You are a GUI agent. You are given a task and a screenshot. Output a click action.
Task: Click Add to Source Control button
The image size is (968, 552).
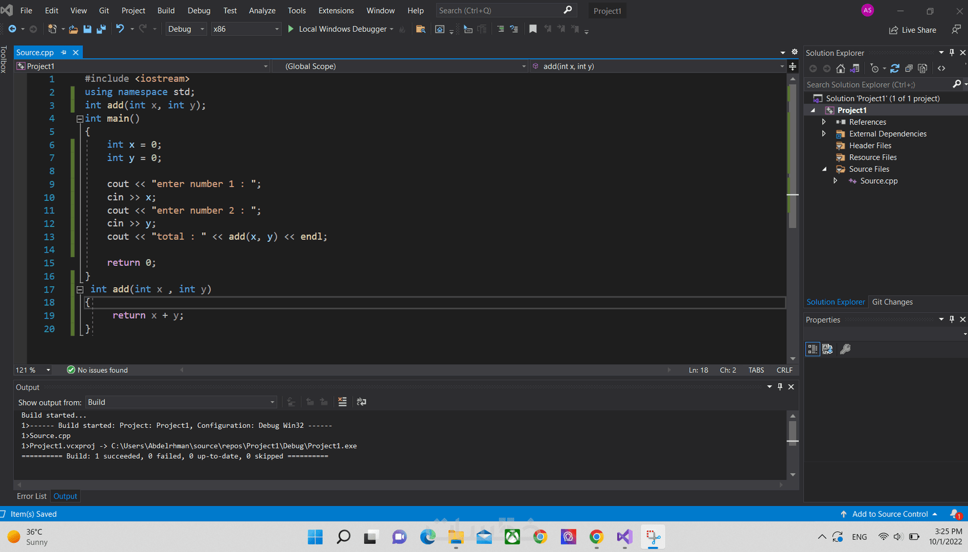[889, 514]
